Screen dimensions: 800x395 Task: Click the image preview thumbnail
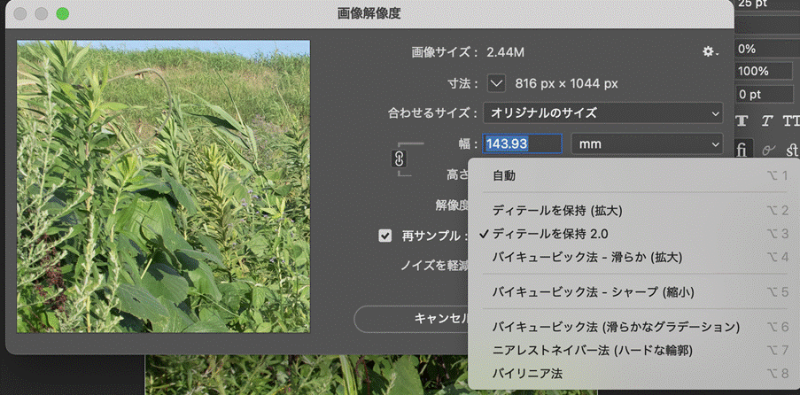coord(163,186)
